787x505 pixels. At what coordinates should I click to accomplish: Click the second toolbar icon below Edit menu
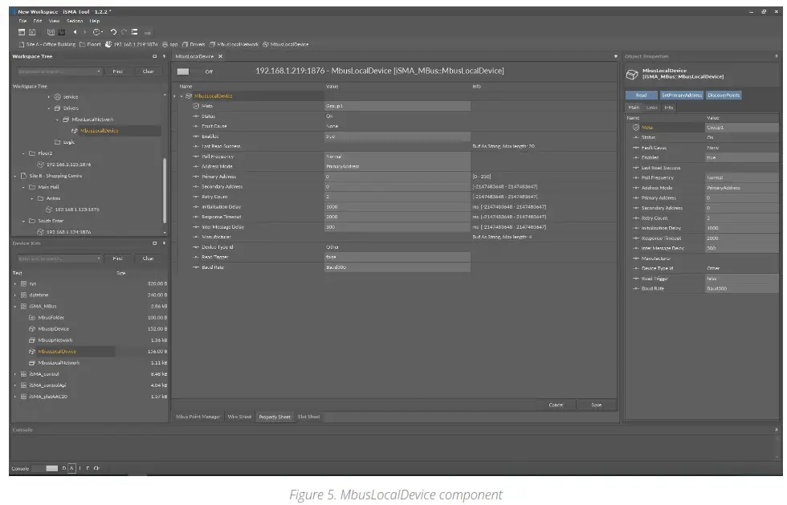pos(32,32)
